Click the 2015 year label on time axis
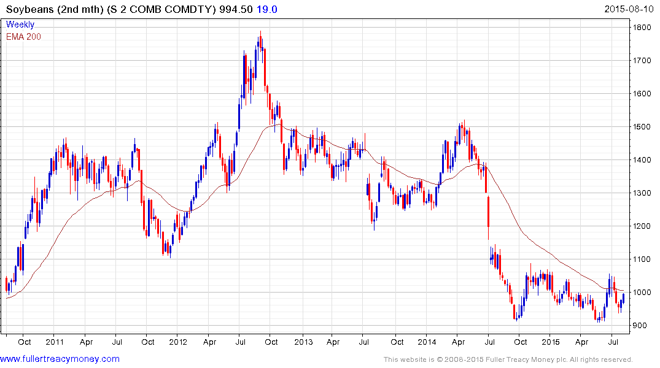The width and height of the screenshot is (660, 368). point(551,342)
